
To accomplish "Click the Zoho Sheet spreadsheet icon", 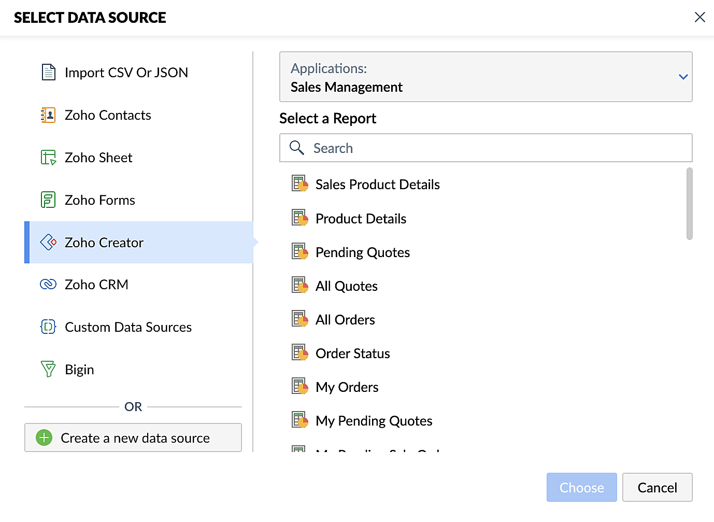I will tap(48, 157).
